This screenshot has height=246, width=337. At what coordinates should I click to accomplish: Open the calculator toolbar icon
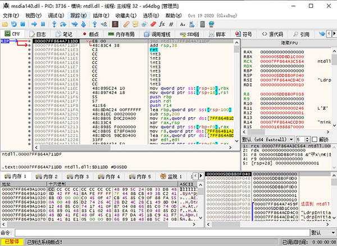pyautogui.click(x=202, y=24)
